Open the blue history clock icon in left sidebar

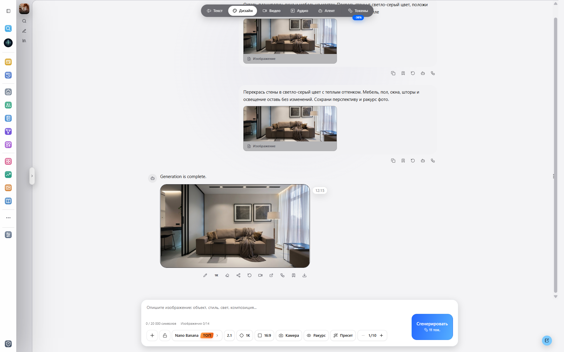(x=8, y=75)
